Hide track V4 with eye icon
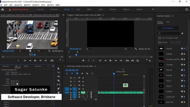 tap(83, 78)
